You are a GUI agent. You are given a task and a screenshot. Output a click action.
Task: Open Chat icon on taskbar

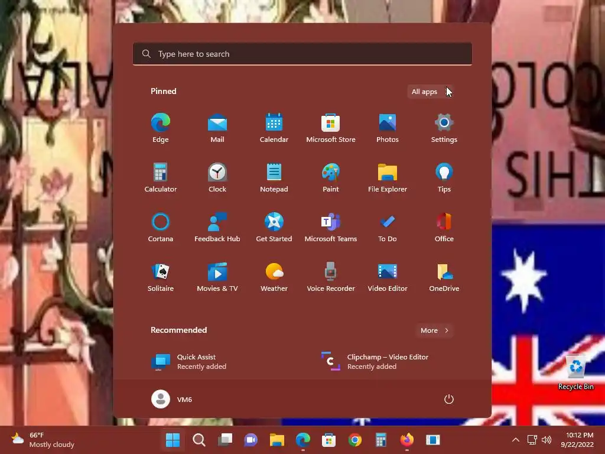[251, 440]
